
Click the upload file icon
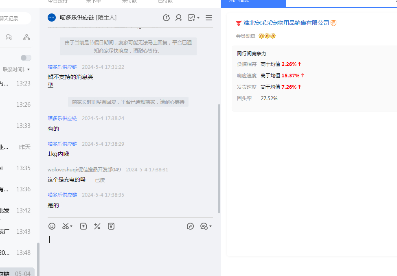[x=83, y=226]
